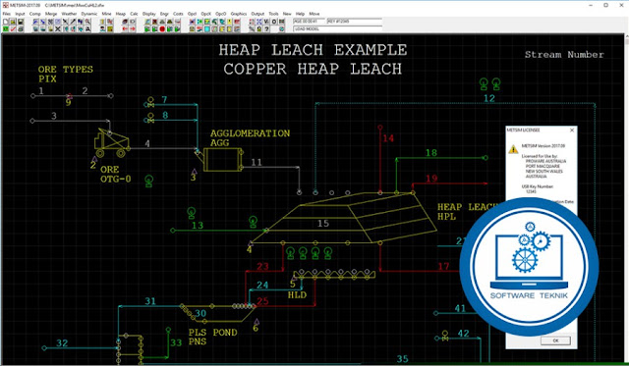Open the Mine menu
This screenshot has width=629, height=366.
pos(106,14)
